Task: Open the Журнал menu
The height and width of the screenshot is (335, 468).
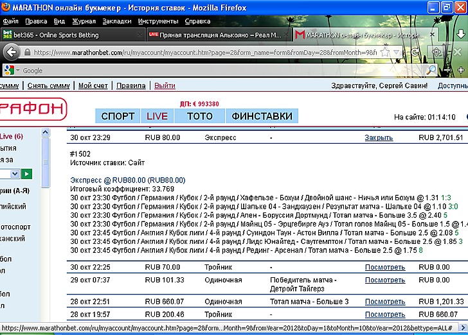Action: (84, 21)
